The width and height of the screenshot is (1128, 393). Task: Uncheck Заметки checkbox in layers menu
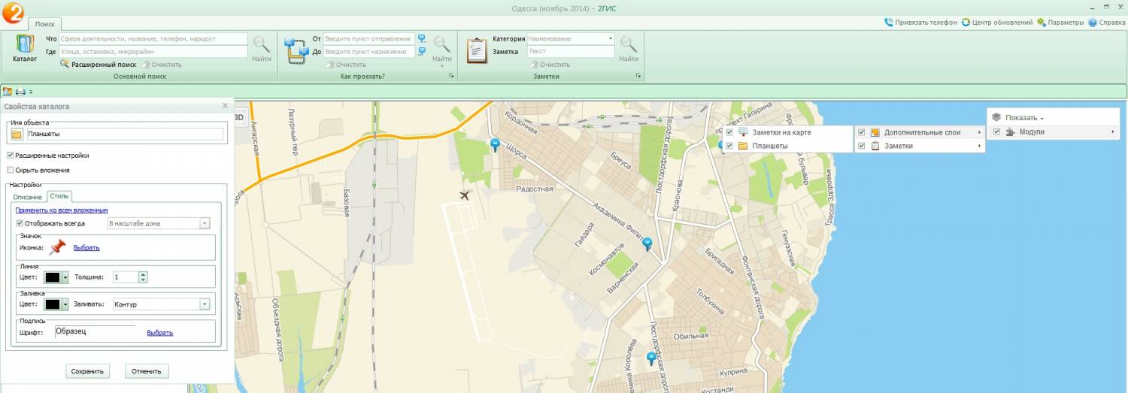pyautogui.click(x=862, y=146)
